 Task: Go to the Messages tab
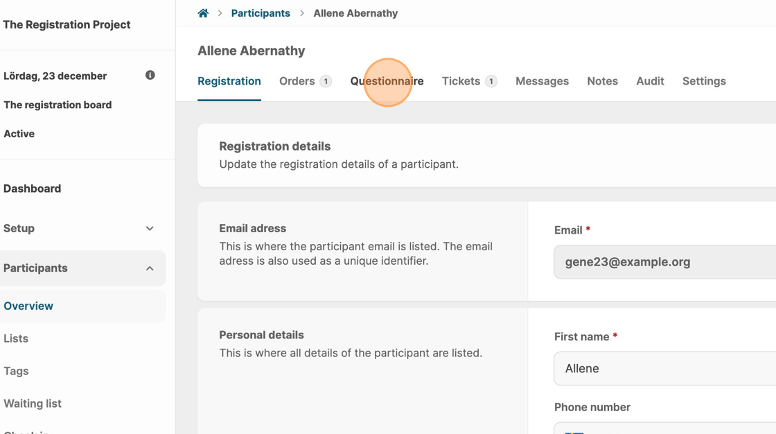[x=542, y=81]
